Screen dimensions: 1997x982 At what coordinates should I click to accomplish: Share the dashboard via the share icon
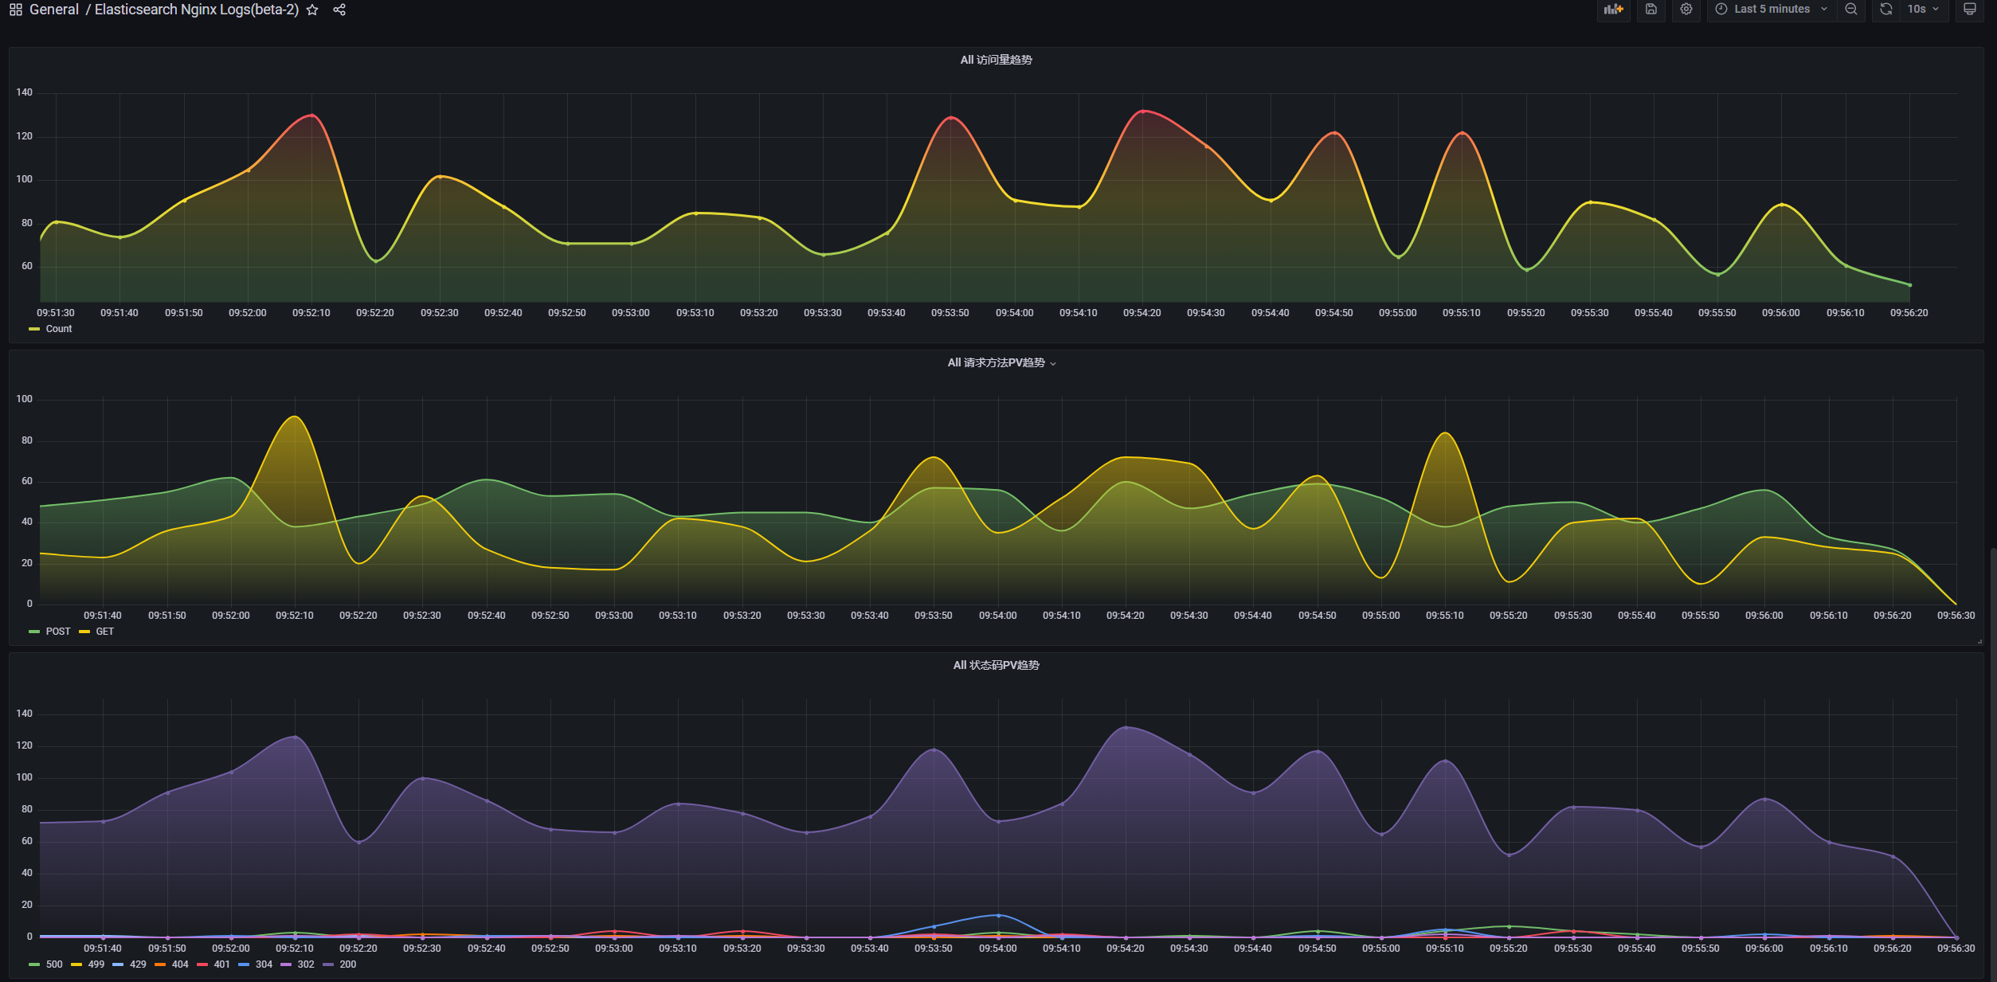339,10
